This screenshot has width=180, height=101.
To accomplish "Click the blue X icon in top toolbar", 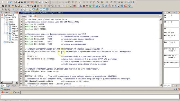I will [x=25, y=2].
